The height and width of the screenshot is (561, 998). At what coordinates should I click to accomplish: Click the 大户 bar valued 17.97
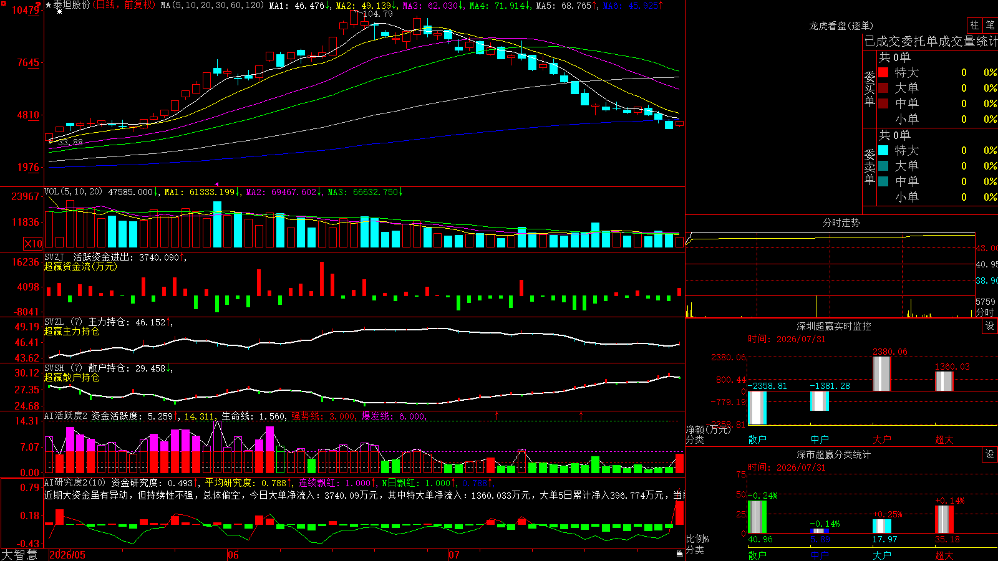pyautogui.click(x=882, y=526)
